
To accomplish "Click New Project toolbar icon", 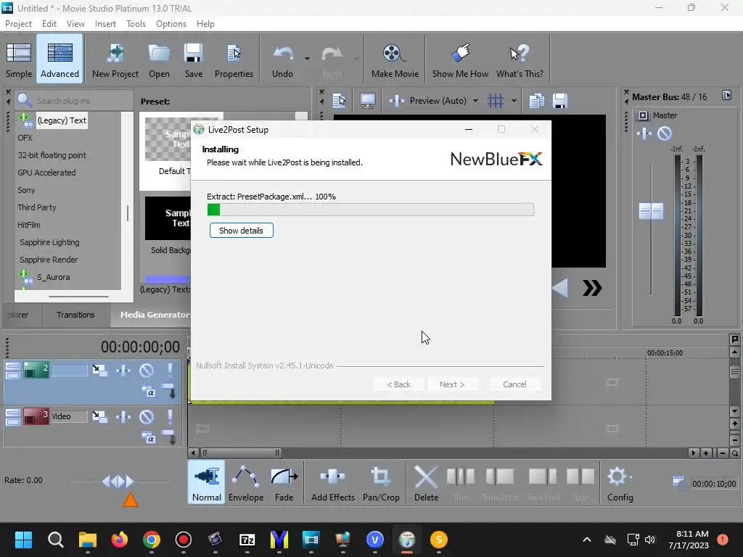I will [x=115, y=59].
